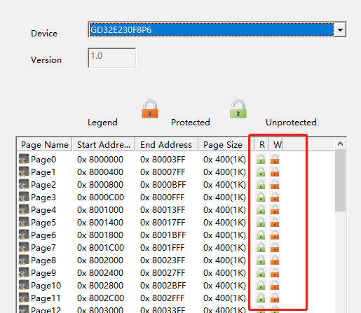Toggle Page4 read protection lock
Screen dimensions: 361x313
tap(261, 209)
